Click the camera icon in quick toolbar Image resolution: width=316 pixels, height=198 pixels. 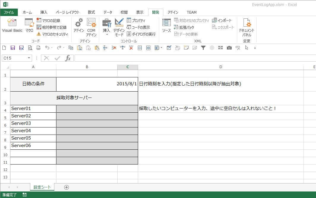click(x=229, y=48)
